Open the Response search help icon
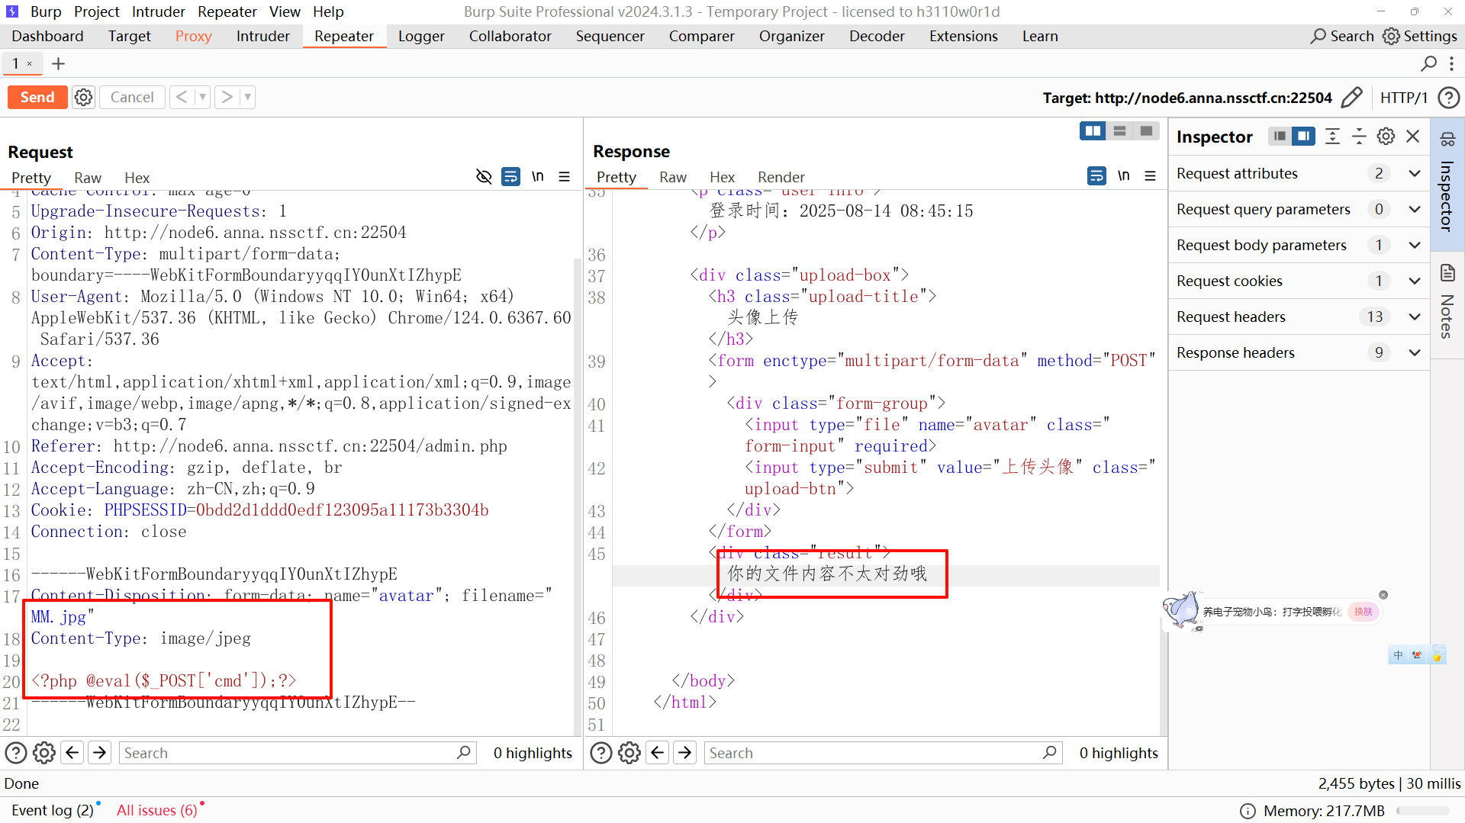The image size is (1465, 823). [x=601, y=753]
